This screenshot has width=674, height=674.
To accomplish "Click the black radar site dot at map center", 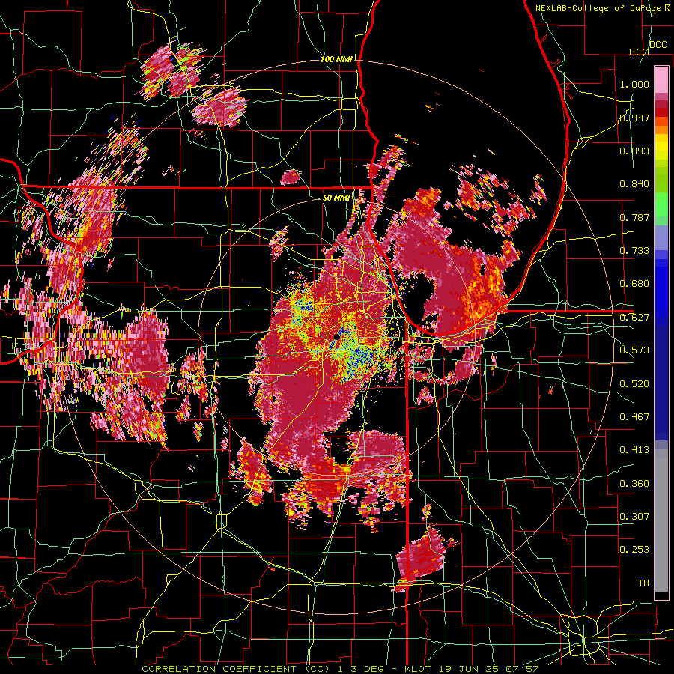I will [x=336, y=337].
